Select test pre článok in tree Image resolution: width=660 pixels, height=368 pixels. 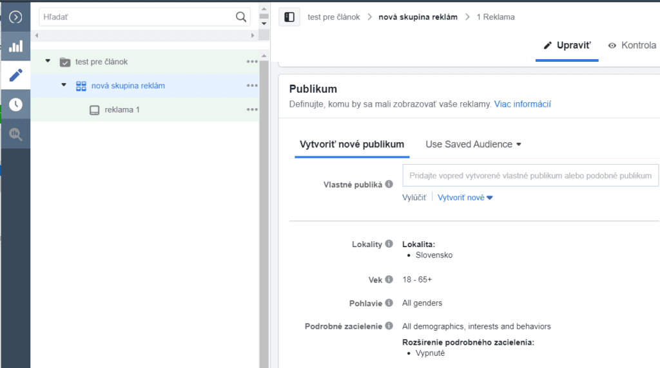[x=101, y=62]
